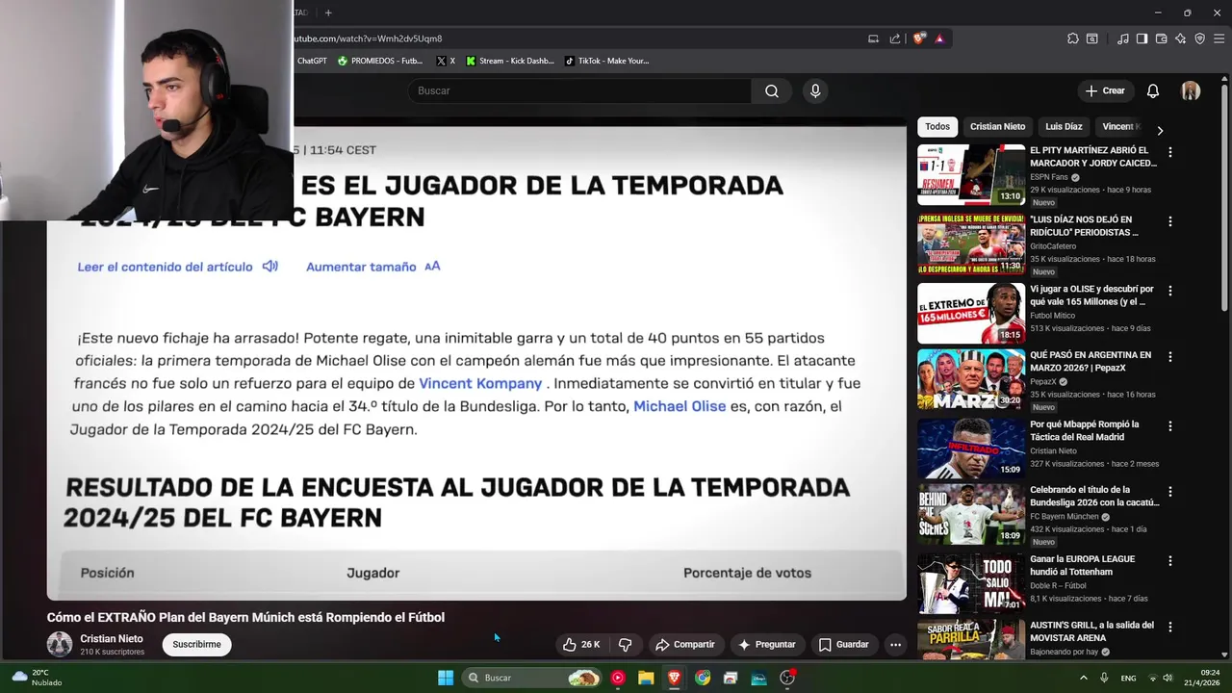
Task: Click the Compartir share button
Action: 684,645
